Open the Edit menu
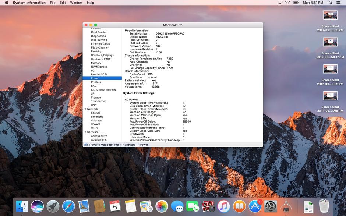 tap(63, 3)
